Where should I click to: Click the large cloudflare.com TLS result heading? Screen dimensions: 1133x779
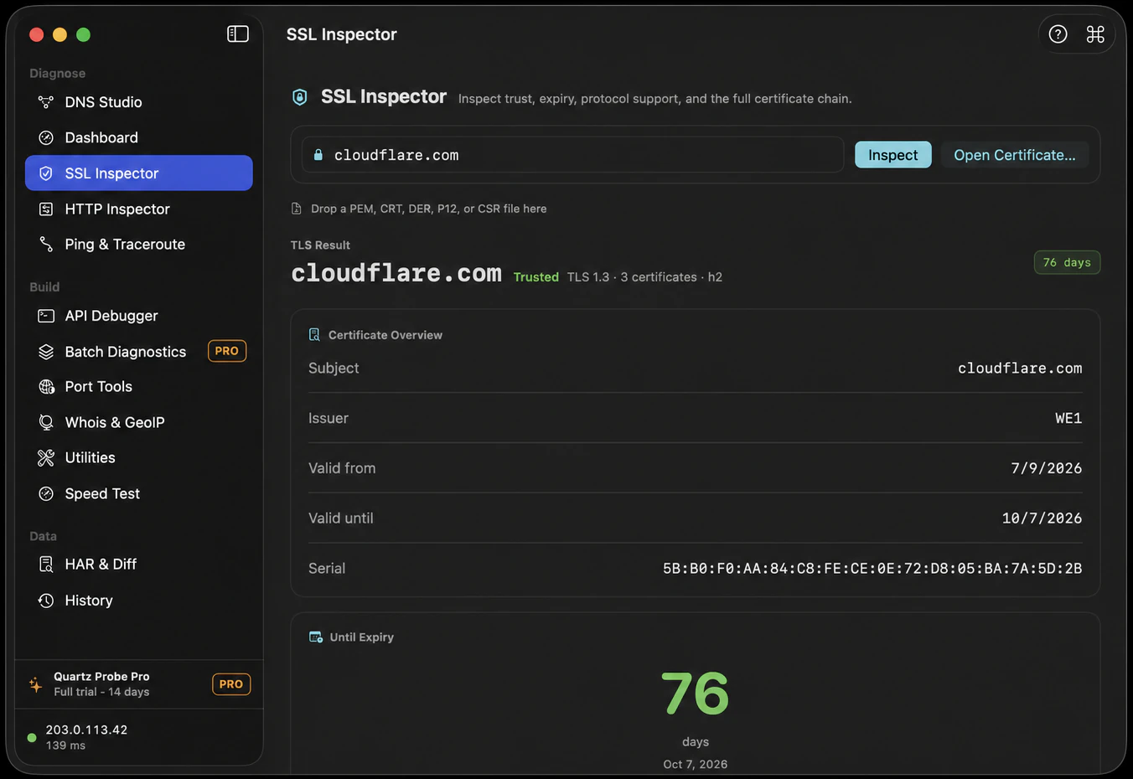396,274
